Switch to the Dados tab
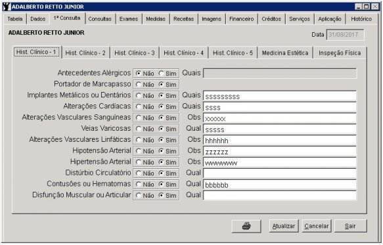Screen dimensions: 383x245 pos(38,19)
